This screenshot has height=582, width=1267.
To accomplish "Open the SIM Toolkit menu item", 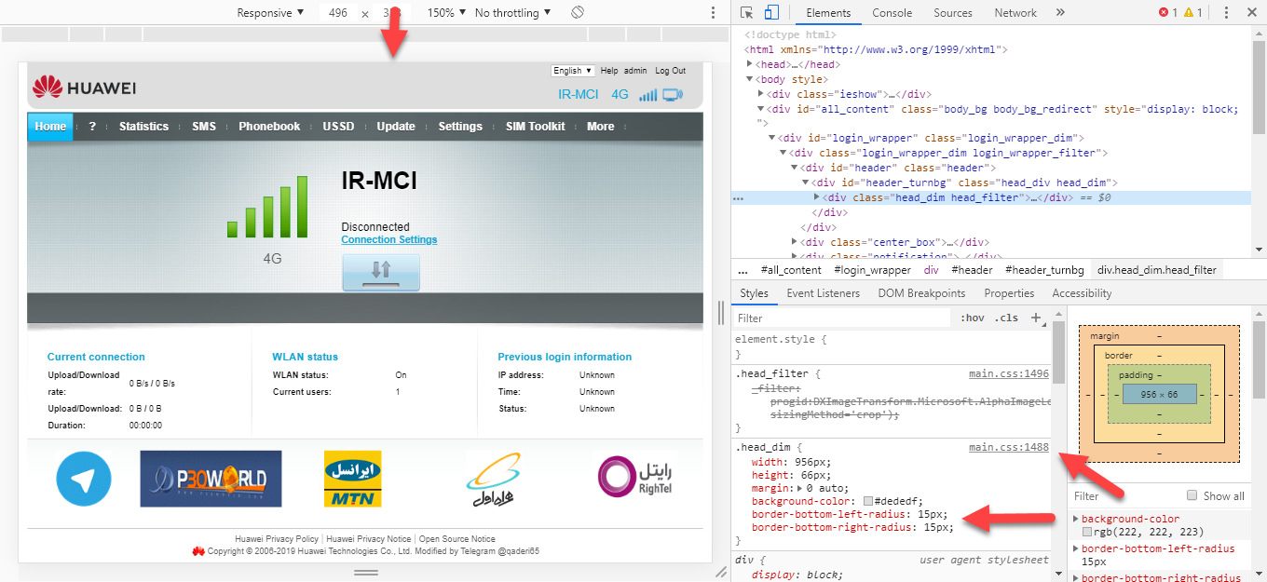I will 536,127.
